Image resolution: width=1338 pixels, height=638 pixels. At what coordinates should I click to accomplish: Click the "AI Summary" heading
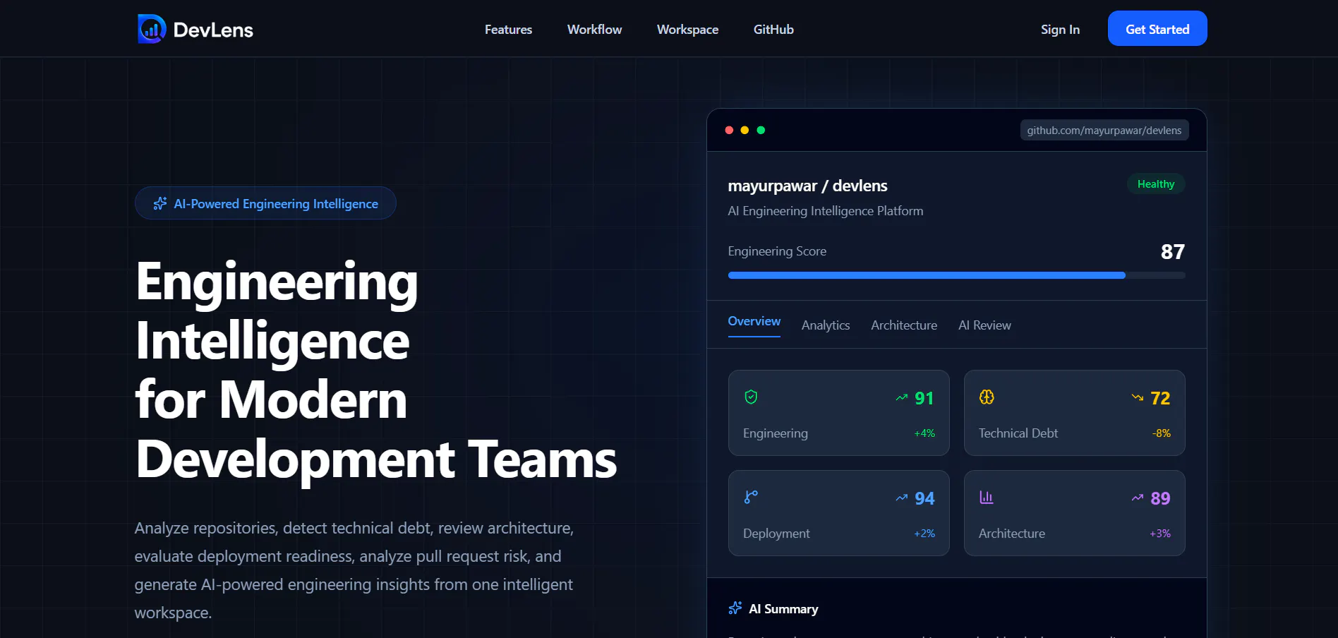pos(783,608)
